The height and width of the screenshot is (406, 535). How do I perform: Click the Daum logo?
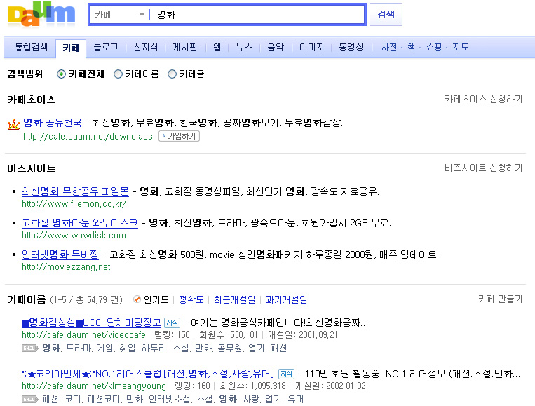(41, 14)
